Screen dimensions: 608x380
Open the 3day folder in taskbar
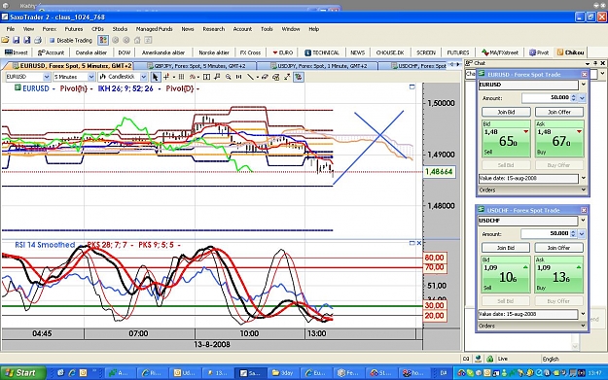[283, 372]
